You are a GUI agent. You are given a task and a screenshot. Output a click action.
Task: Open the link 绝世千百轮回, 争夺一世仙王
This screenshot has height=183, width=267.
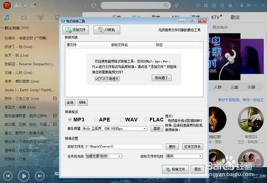pos(241,100)
